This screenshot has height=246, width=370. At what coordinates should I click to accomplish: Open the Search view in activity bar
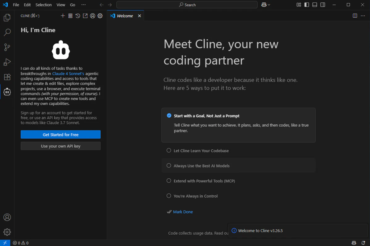[7, 32]
